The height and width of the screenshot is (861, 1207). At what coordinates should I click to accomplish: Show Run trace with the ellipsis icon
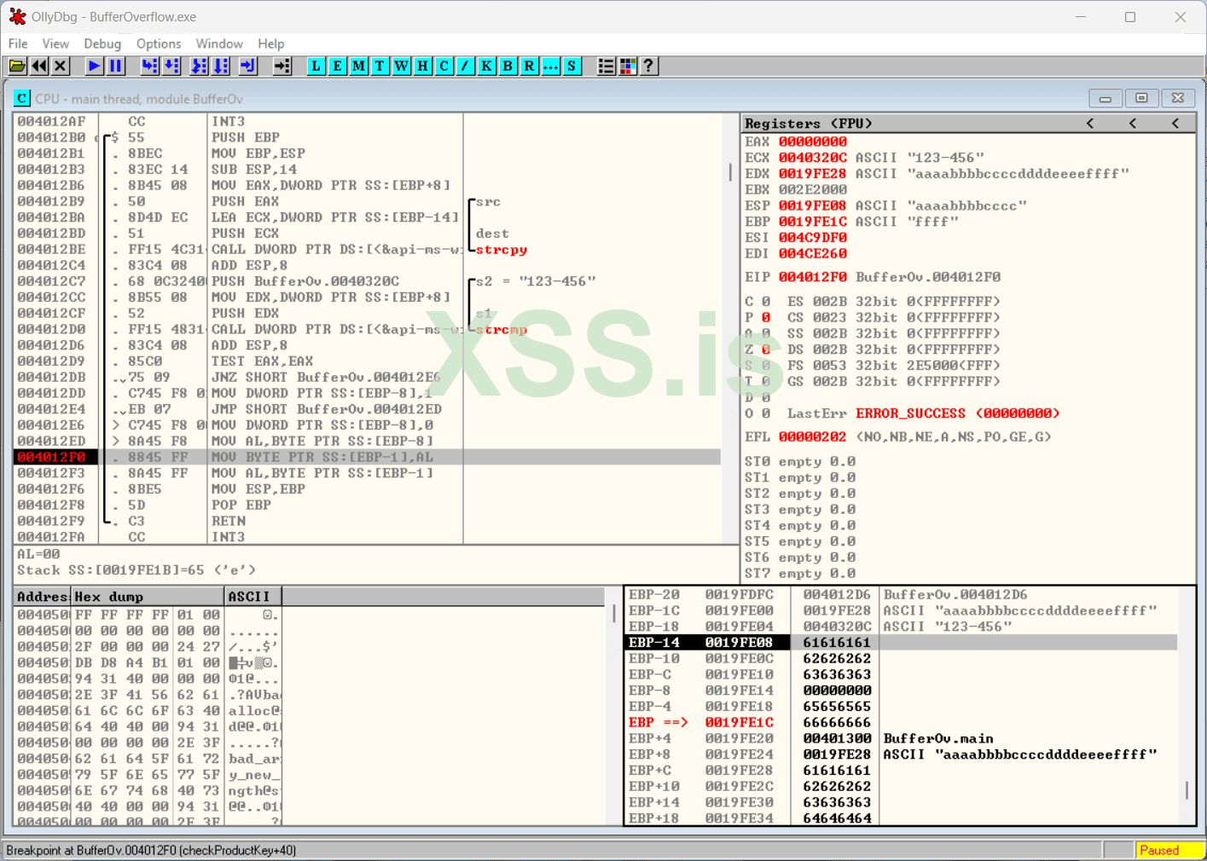[x=551, y=66]
